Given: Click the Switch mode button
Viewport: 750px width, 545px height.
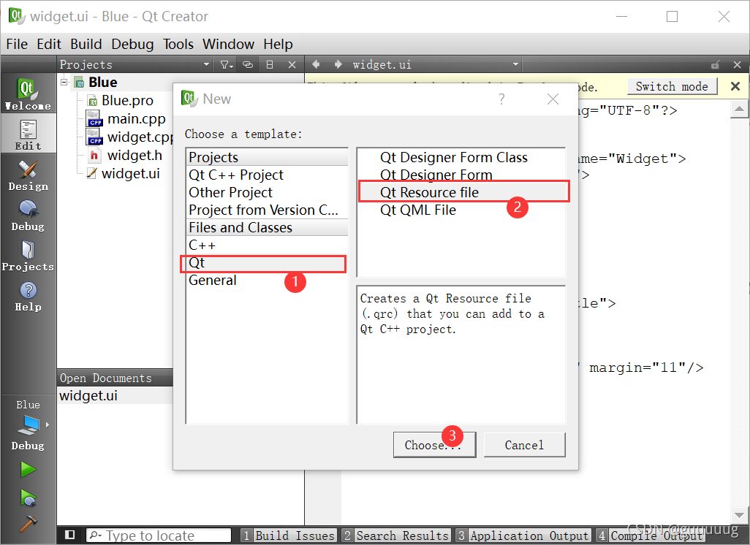Looking at the screenshot, I should coord(672,86).
